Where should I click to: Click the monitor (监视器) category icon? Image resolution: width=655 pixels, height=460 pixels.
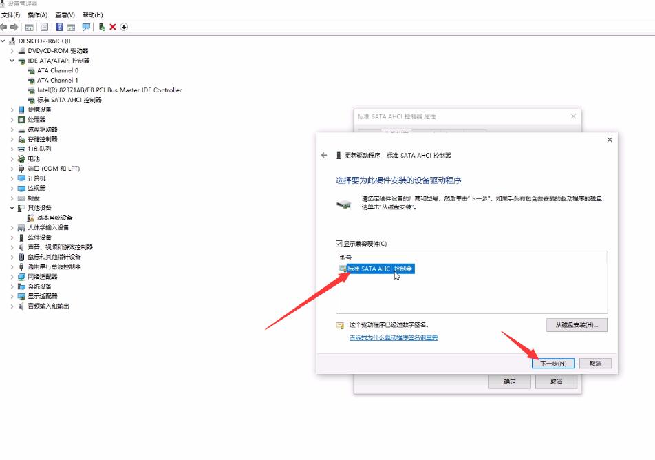[22, 188]
